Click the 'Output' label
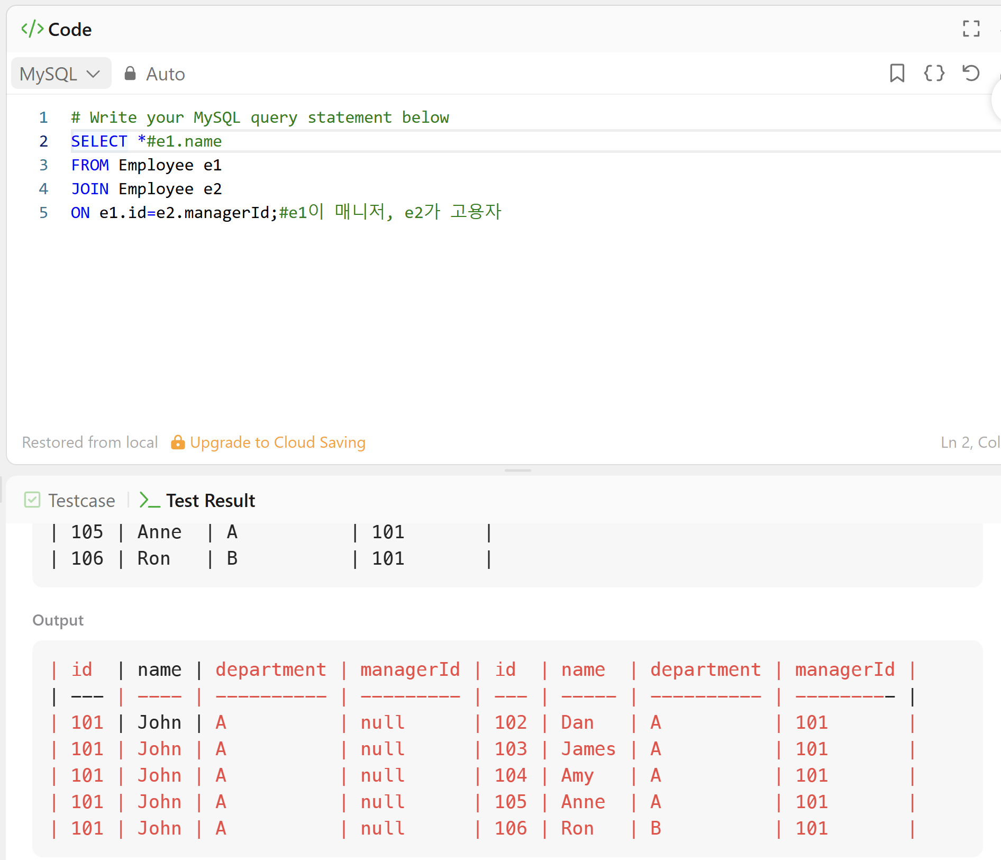Image resolution: width=1001 pixels, height=860 pixels. tap(58, 620)
